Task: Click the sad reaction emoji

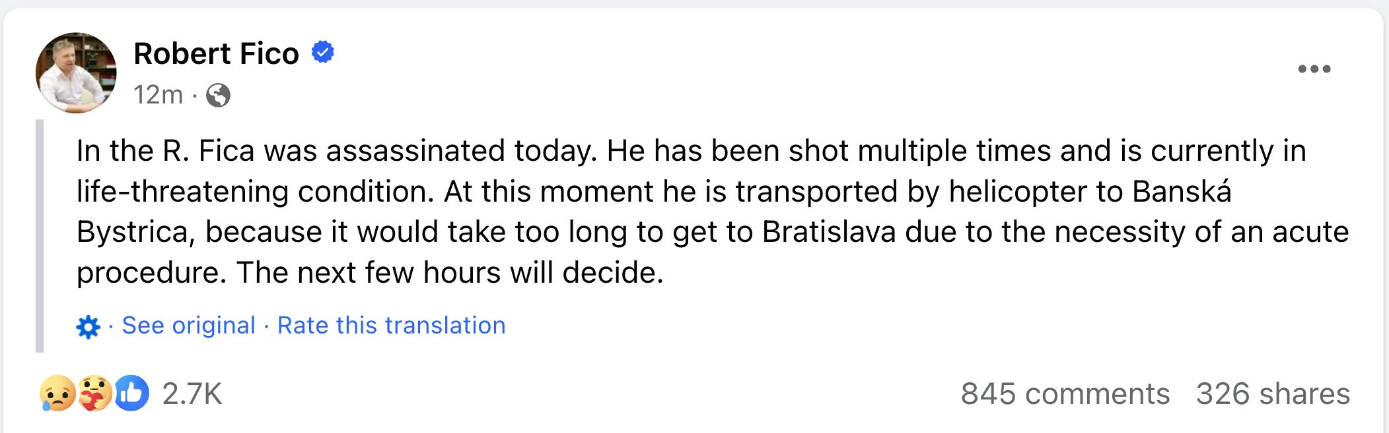Action: coord(57,393)
